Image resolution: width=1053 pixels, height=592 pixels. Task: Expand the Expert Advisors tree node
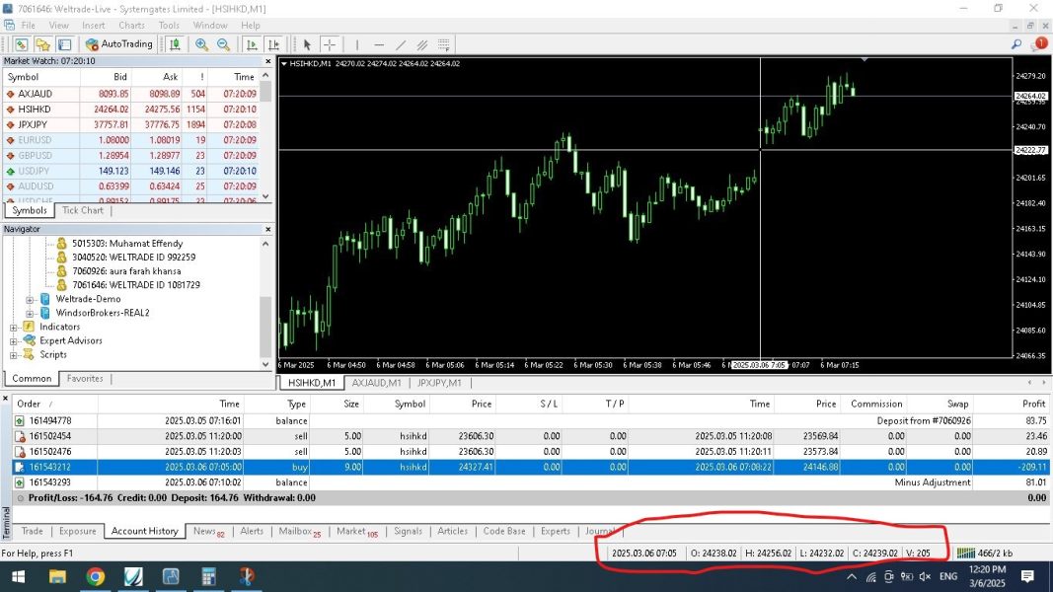tap(15, 341)
